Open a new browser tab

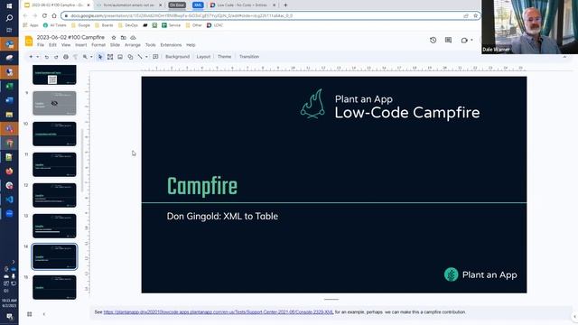(285, 5)
